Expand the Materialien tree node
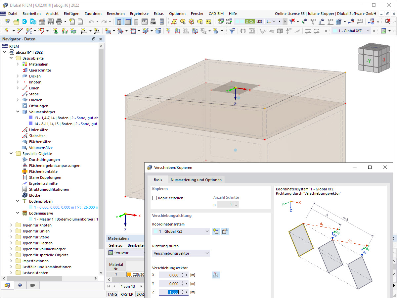The width and height of the screenshot is (397, 298). [x=18, y=64]
